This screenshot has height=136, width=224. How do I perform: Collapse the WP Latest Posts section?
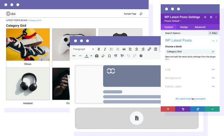click(x=213, y=41)
